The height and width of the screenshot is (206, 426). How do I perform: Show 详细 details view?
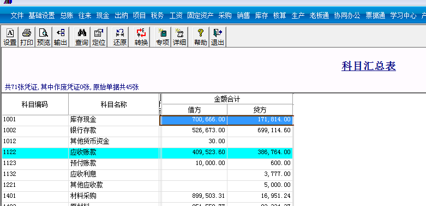pyautogui.click(x=179, y=37)
